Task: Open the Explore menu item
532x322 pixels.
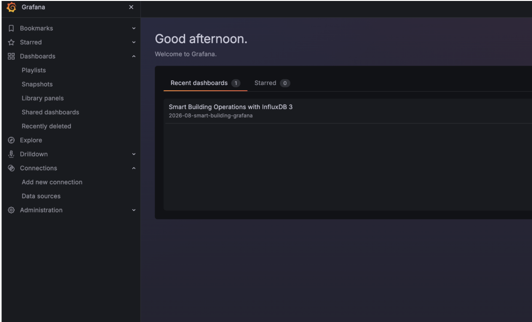Action: (31, 140)
